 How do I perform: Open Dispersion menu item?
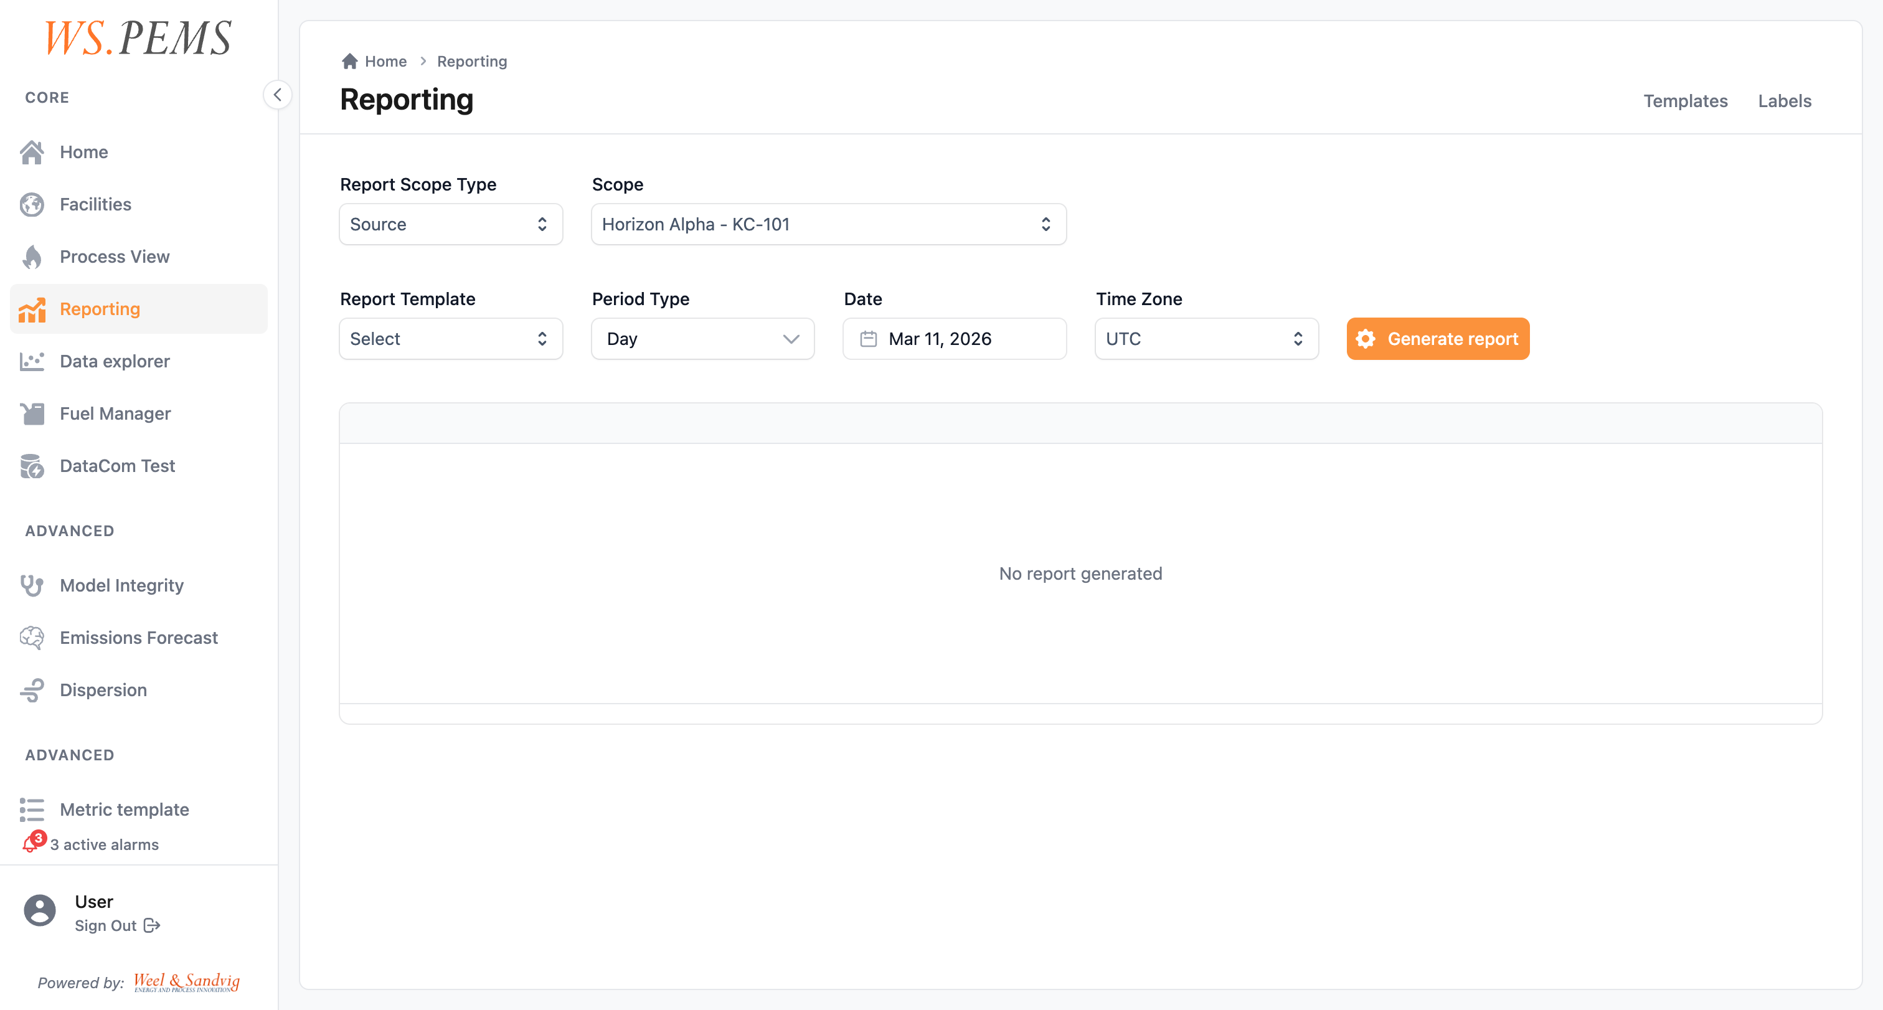pos(139,690)
